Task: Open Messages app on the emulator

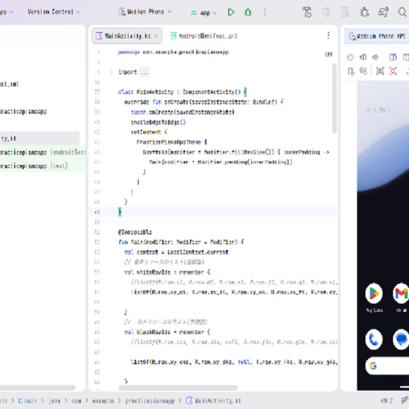Action: (x=401, y=339)
